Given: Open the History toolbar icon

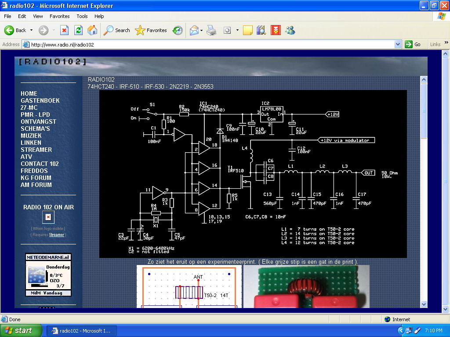Looking at the screenshot, I should click(178, 30).
